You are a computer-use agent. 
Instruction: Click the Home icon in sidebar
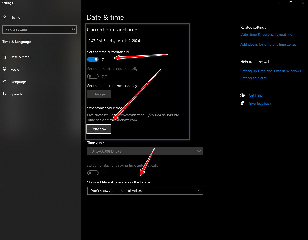(4, 17)
